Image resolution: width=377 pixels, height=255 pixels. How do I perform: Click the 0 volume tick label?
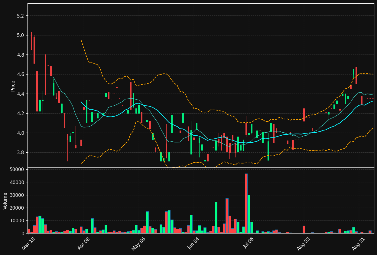coord(23,233)
